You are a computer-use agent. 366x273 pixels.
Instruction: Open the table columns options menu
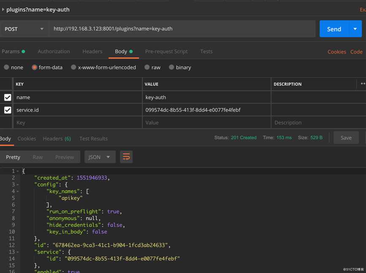(363, 83)
